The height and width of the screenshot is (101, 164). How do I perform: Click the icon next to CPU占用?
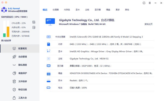(34, 22)
